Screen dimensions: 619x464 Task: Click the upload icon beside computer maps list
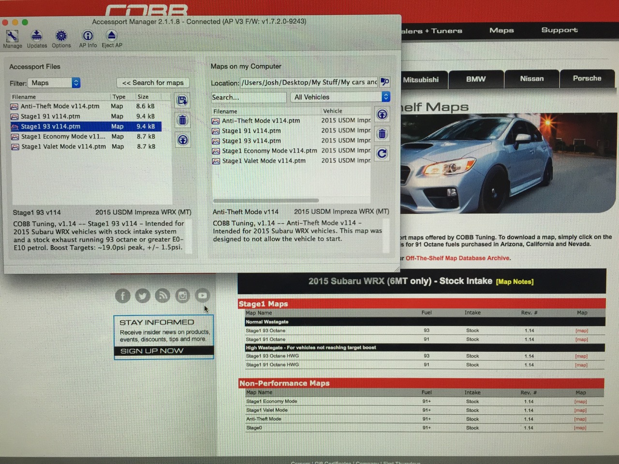[x=382, y=115]
